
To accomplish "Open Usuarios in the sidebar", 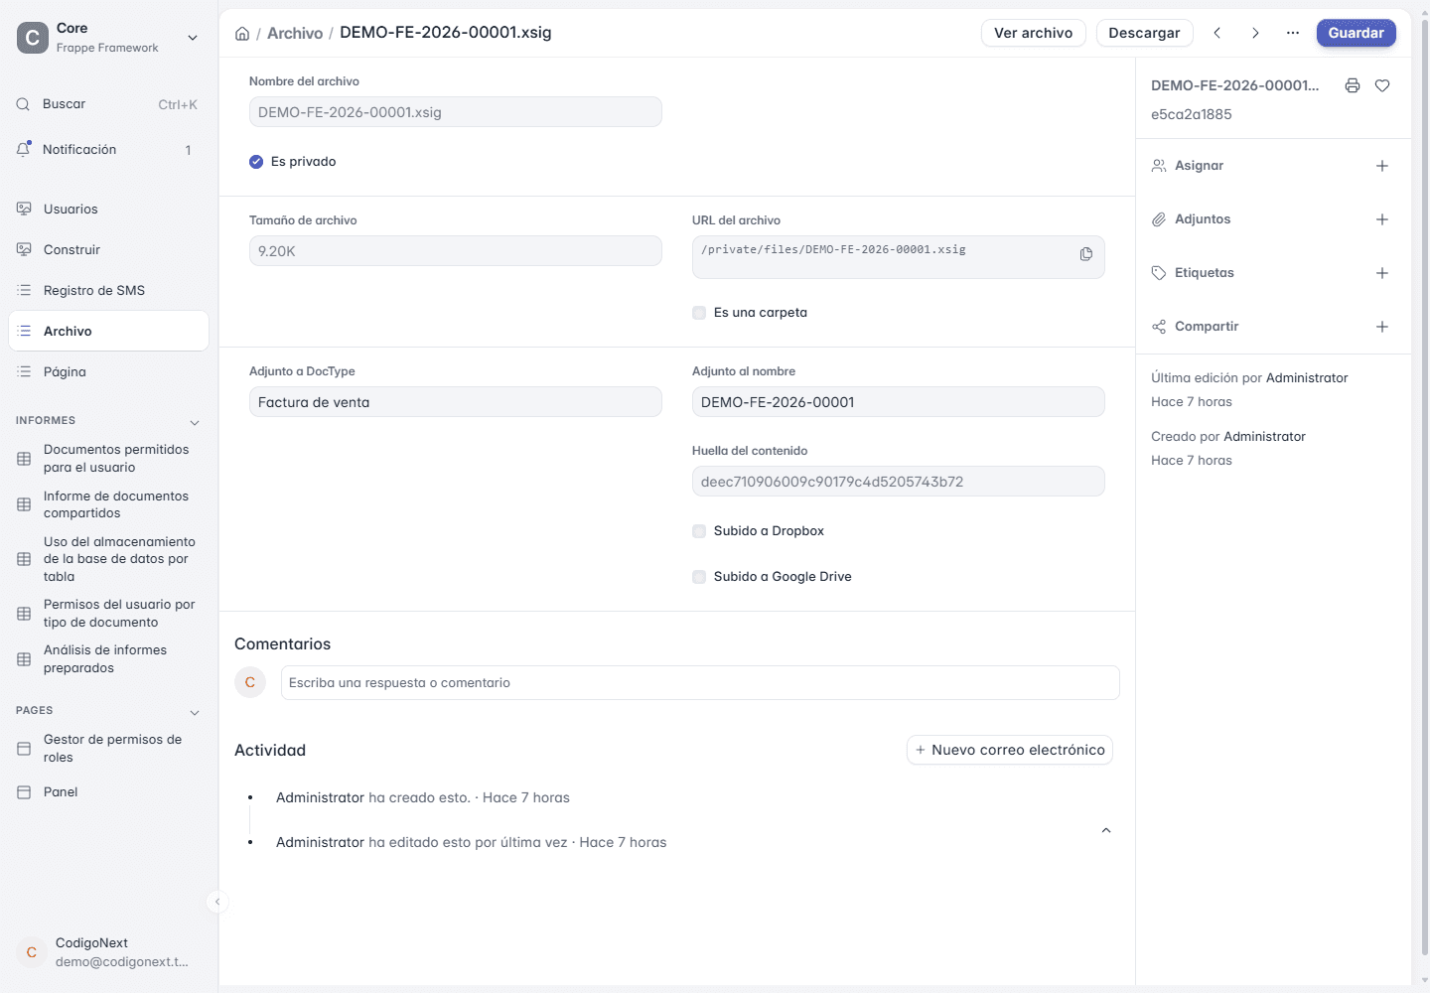I will [x=108, y=210].
